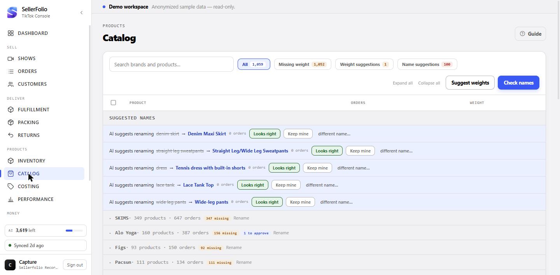560x275 pixels.
Task: Click the Check names button
Action: tap(518, 83)
